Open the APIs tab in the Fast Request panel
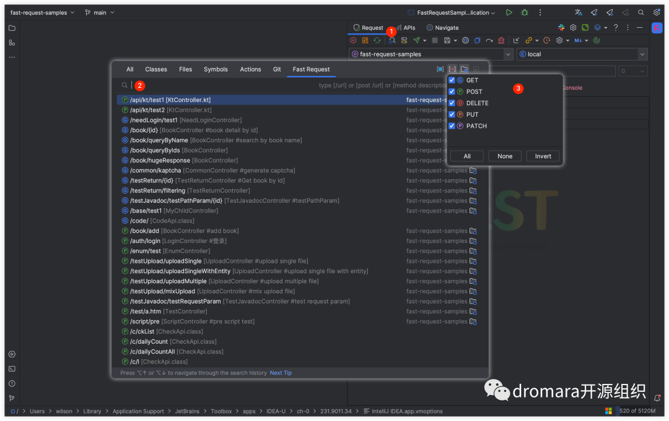 pos(406,28)
